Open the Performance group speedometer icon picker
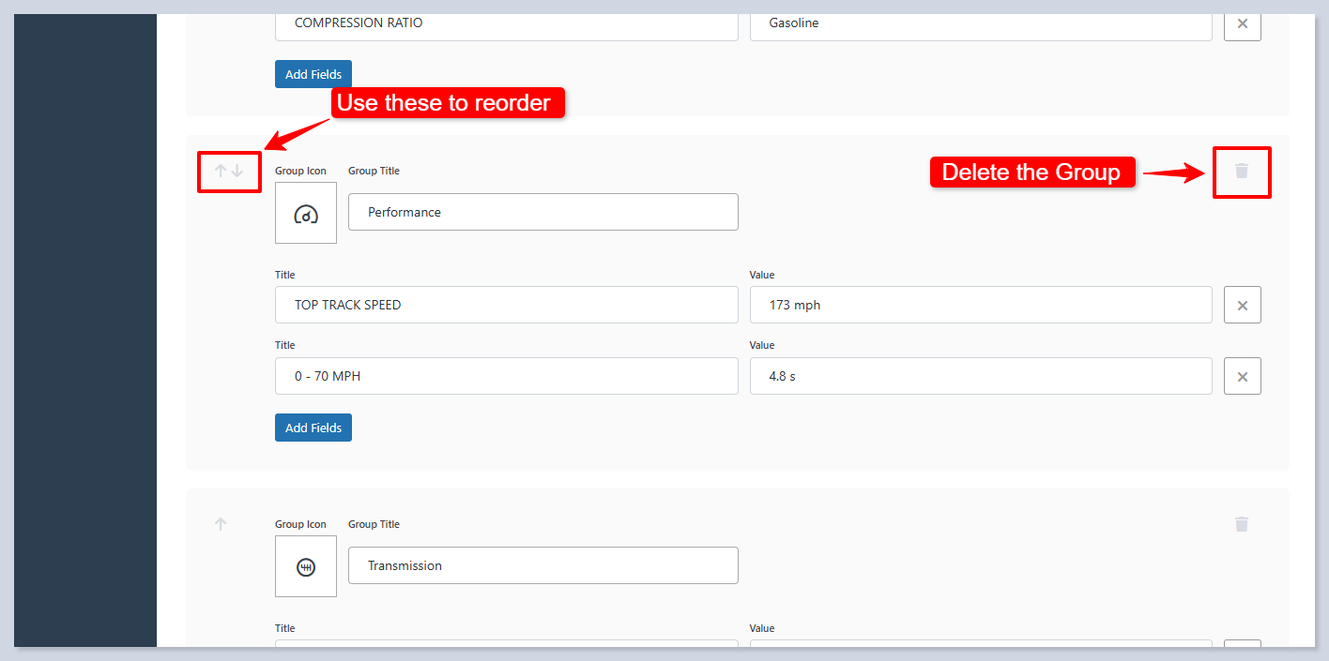Viewport: 1329px width, 661px height. tap(306, 214)
